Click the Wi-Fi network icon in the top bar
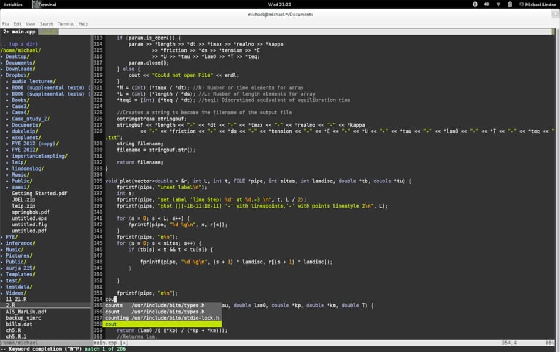The height and width of the screenshot is (352, 560). coord(498,4)
